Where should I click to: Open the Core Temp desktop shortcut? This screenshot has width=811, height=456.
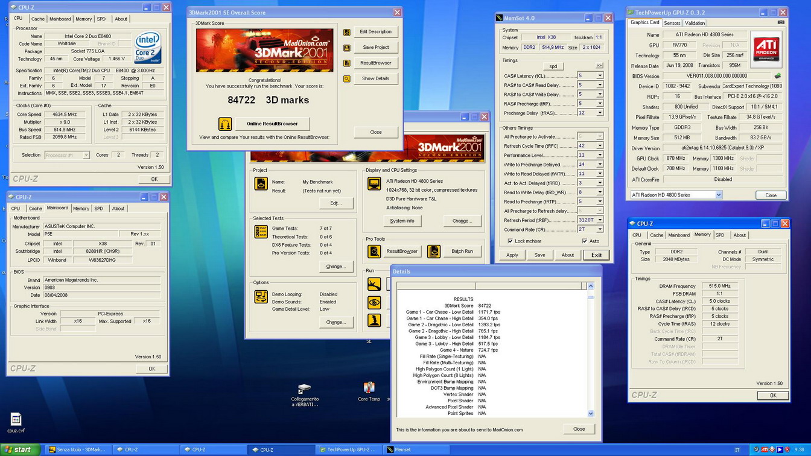coord(369,391)
